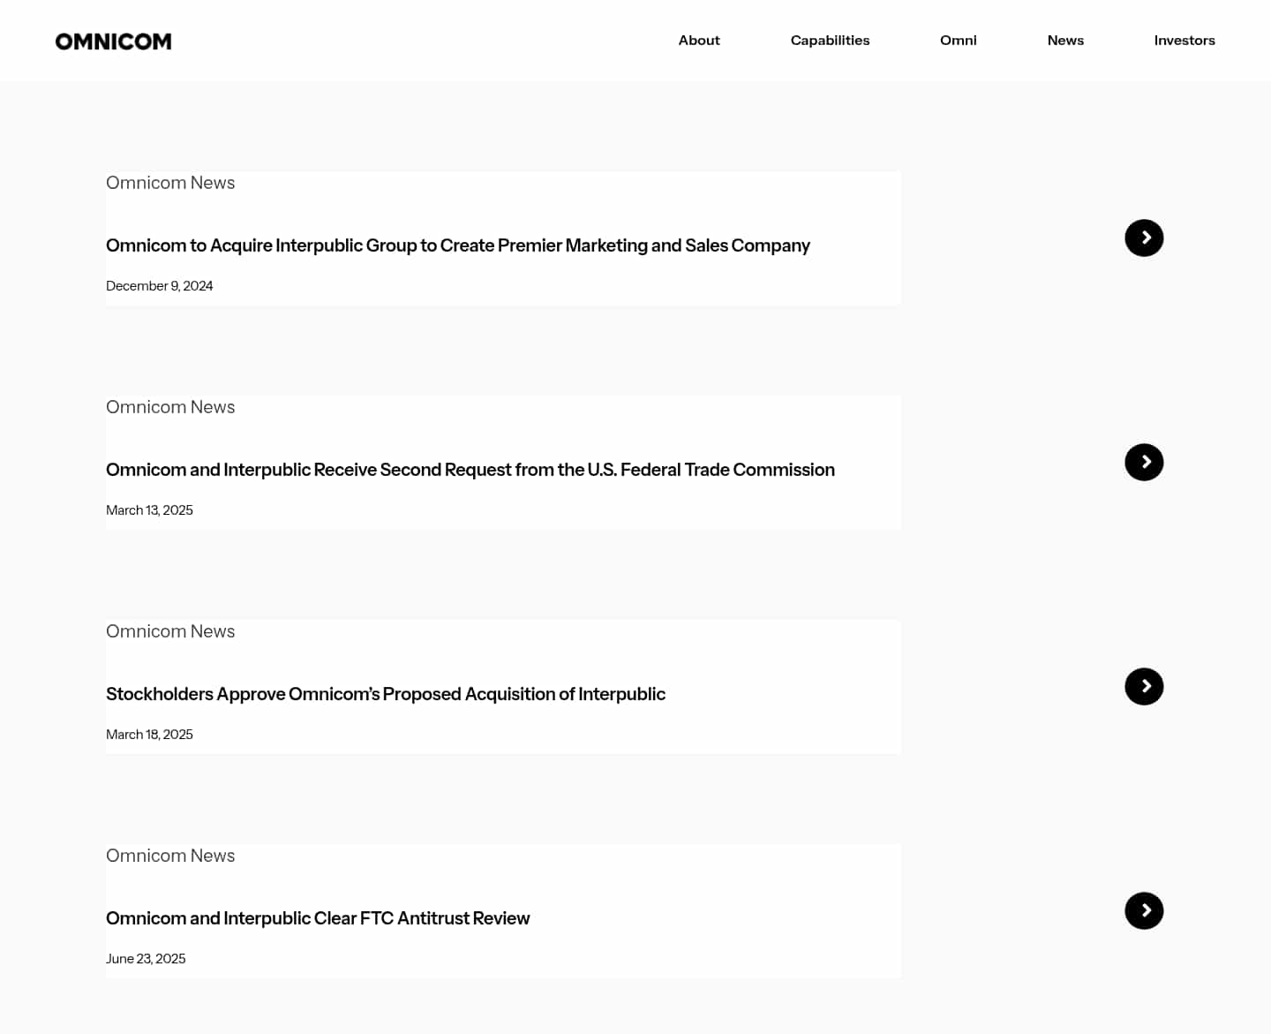This screenshot has height=1034, width=1271.
Task: Open the Stockholders Approve Acquisition headline
Action: point(386,694)
